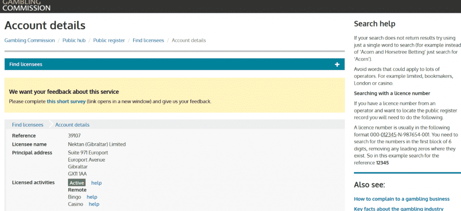This screenshot has height=211, width=461.
Task: Select 'Searching with a licence number' subheading
Action: pos(392,93)
